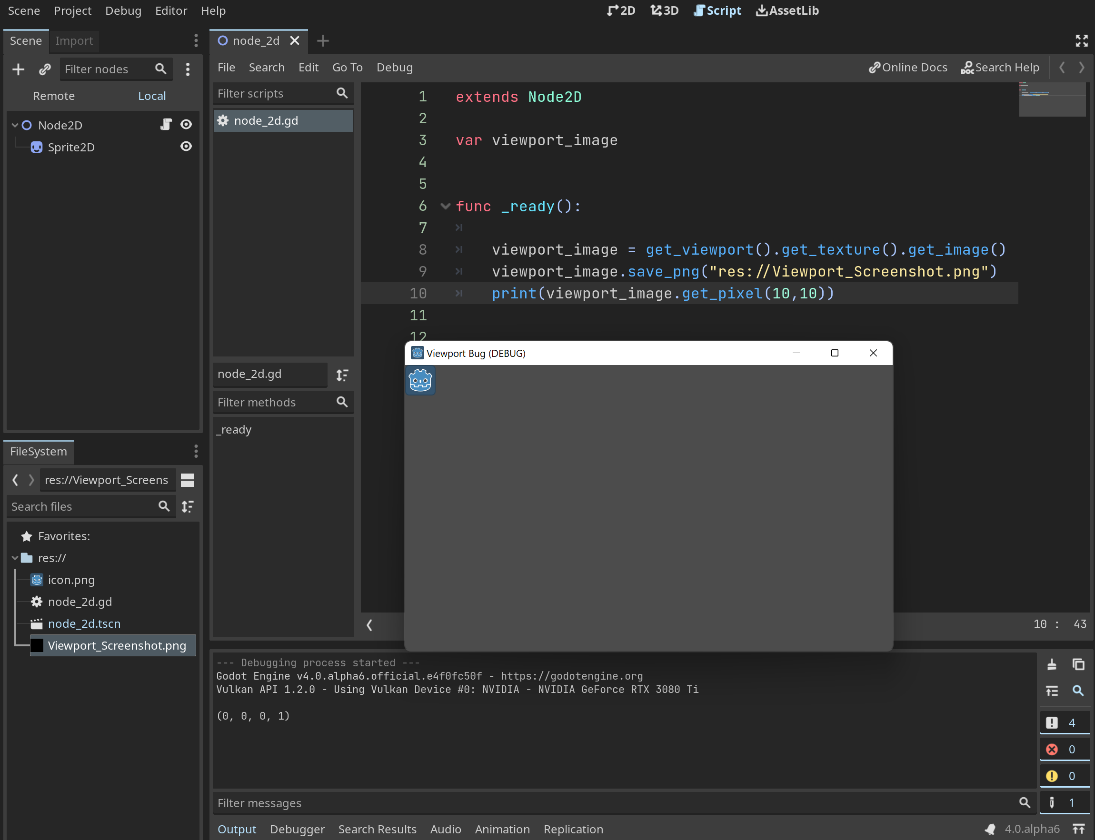Click the Filter messages input field

tap(600, 802)
